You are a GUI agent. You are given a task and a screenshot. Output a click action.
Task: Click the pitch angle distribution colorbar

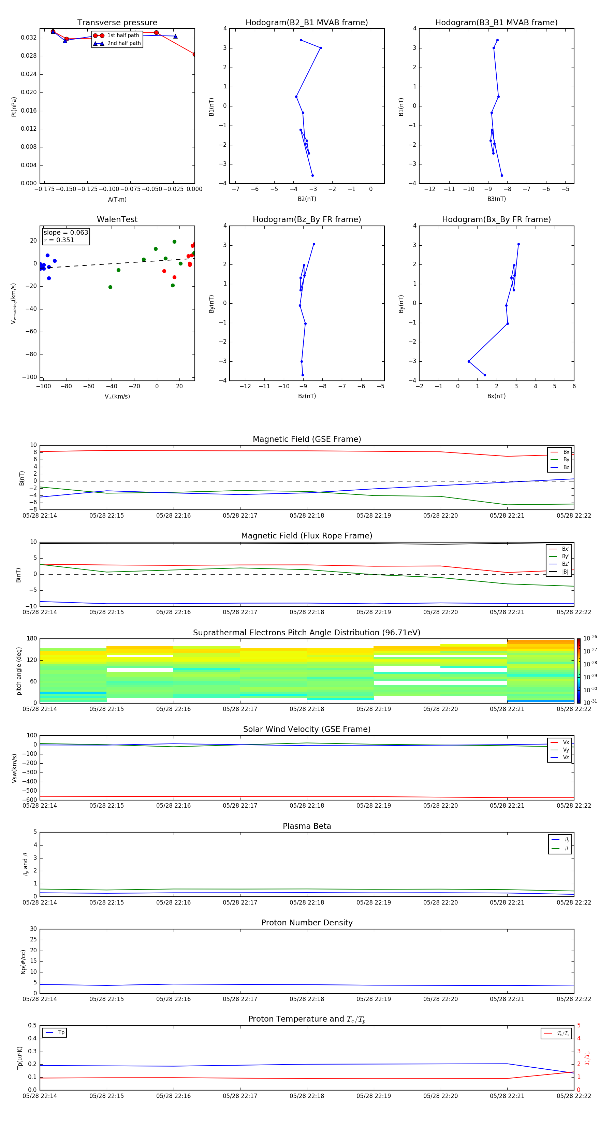tap(578, 670)
